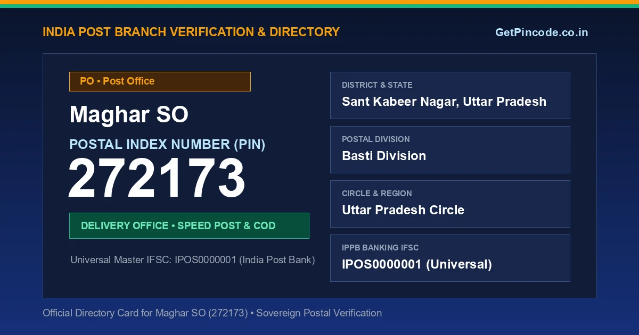Image resolution: width=639 pixels, height=335 pixels.
Task: Click the Universal Master IFSC line
Action: [x=193, y=260]
